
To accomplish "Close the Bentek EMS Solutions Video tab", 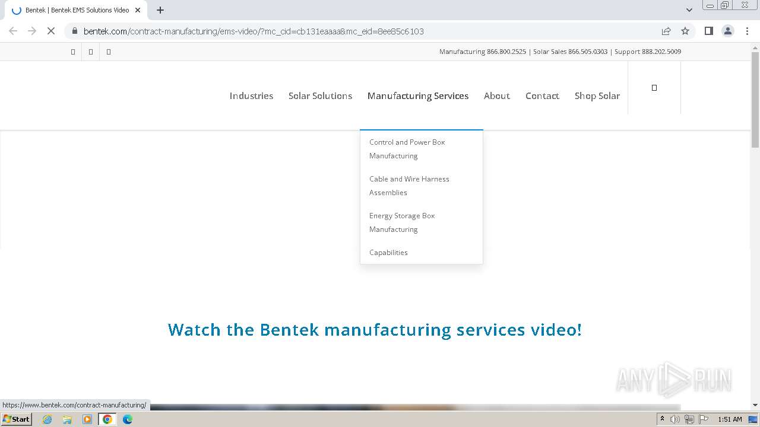I will click(138, 10).
